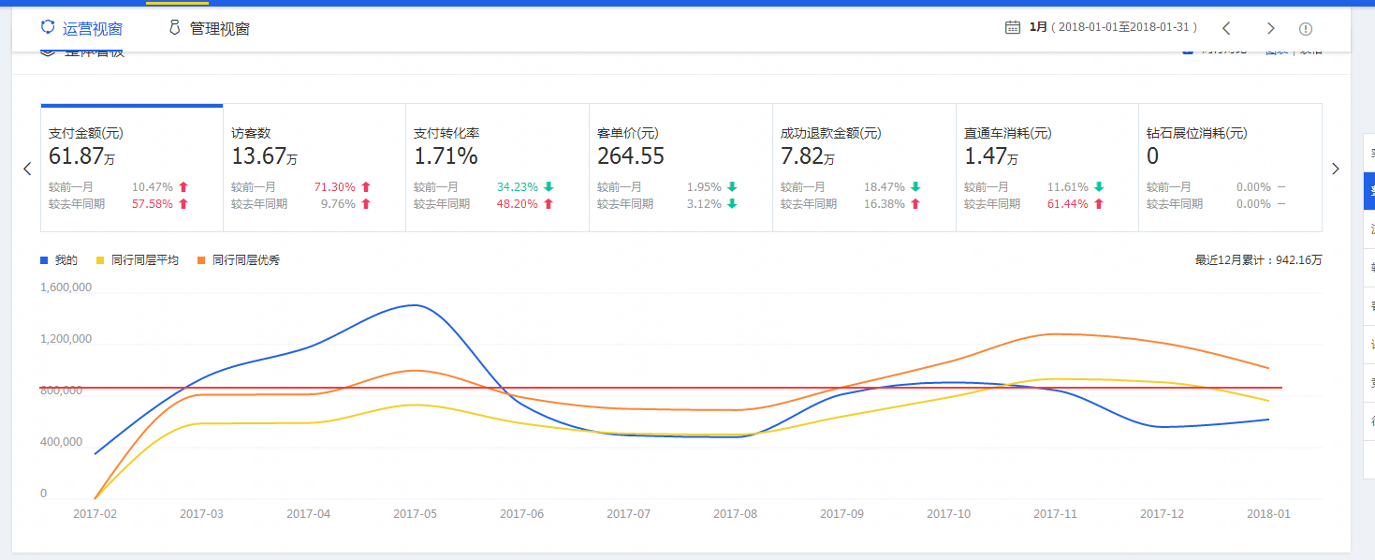Screen dimensions: 1375x560
Task: Click the red up arrow beside 48.20%
Action: point(549,203)
